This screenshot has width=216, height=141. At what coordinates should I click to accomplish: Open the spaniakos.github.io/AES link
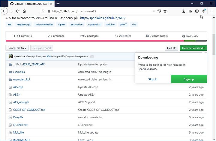[103, 18]
